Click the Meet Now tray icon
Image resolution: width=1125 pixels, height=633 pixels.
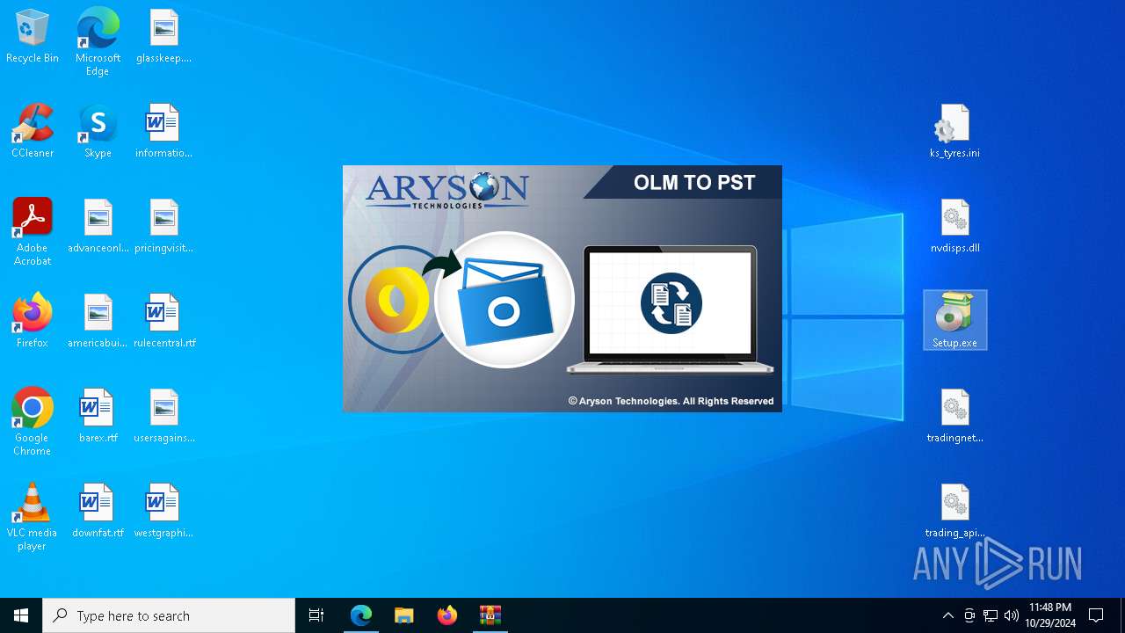(x=969, y=615)
